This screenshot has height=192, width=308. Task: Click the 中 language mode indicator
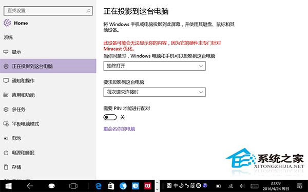tap(176, 185)
